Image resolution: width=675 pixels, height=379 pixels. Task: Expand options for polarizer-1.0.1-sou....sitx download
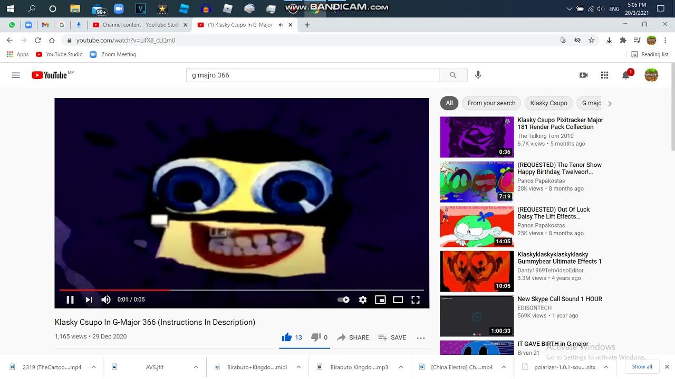[x=606, y=367]
